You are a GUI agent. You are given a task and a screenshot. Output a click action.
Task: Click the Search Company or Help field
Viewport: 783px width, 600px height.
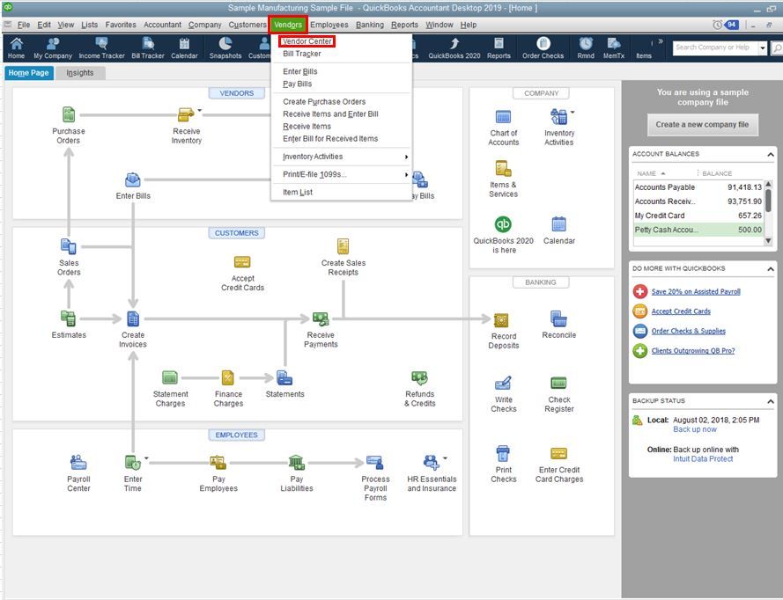[x=714, y=48]
